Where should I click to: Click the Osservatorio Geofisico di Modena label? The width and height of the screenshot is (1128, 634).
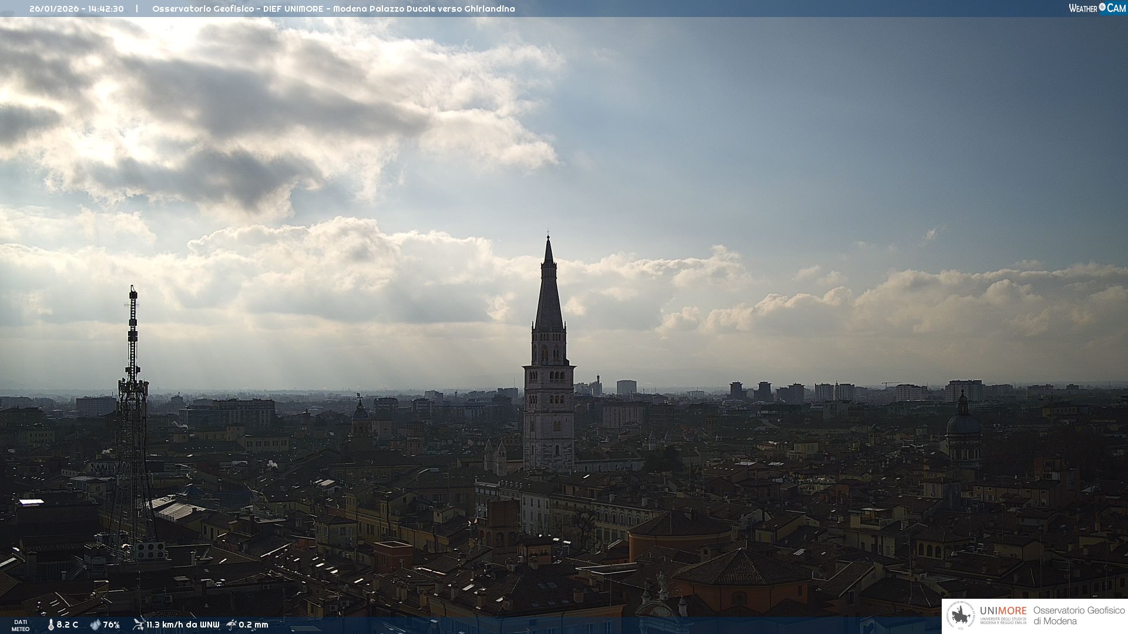[x=1079, y=616]
